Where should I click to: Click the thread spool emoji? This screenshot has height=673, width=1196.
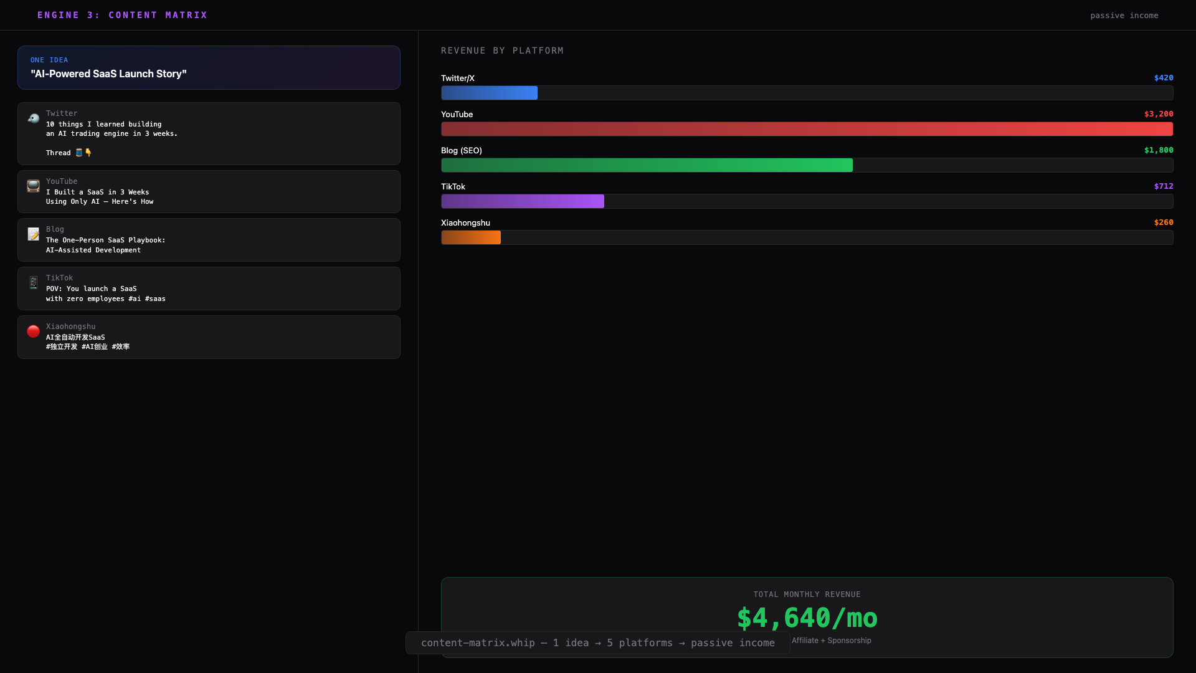(79, 153)
